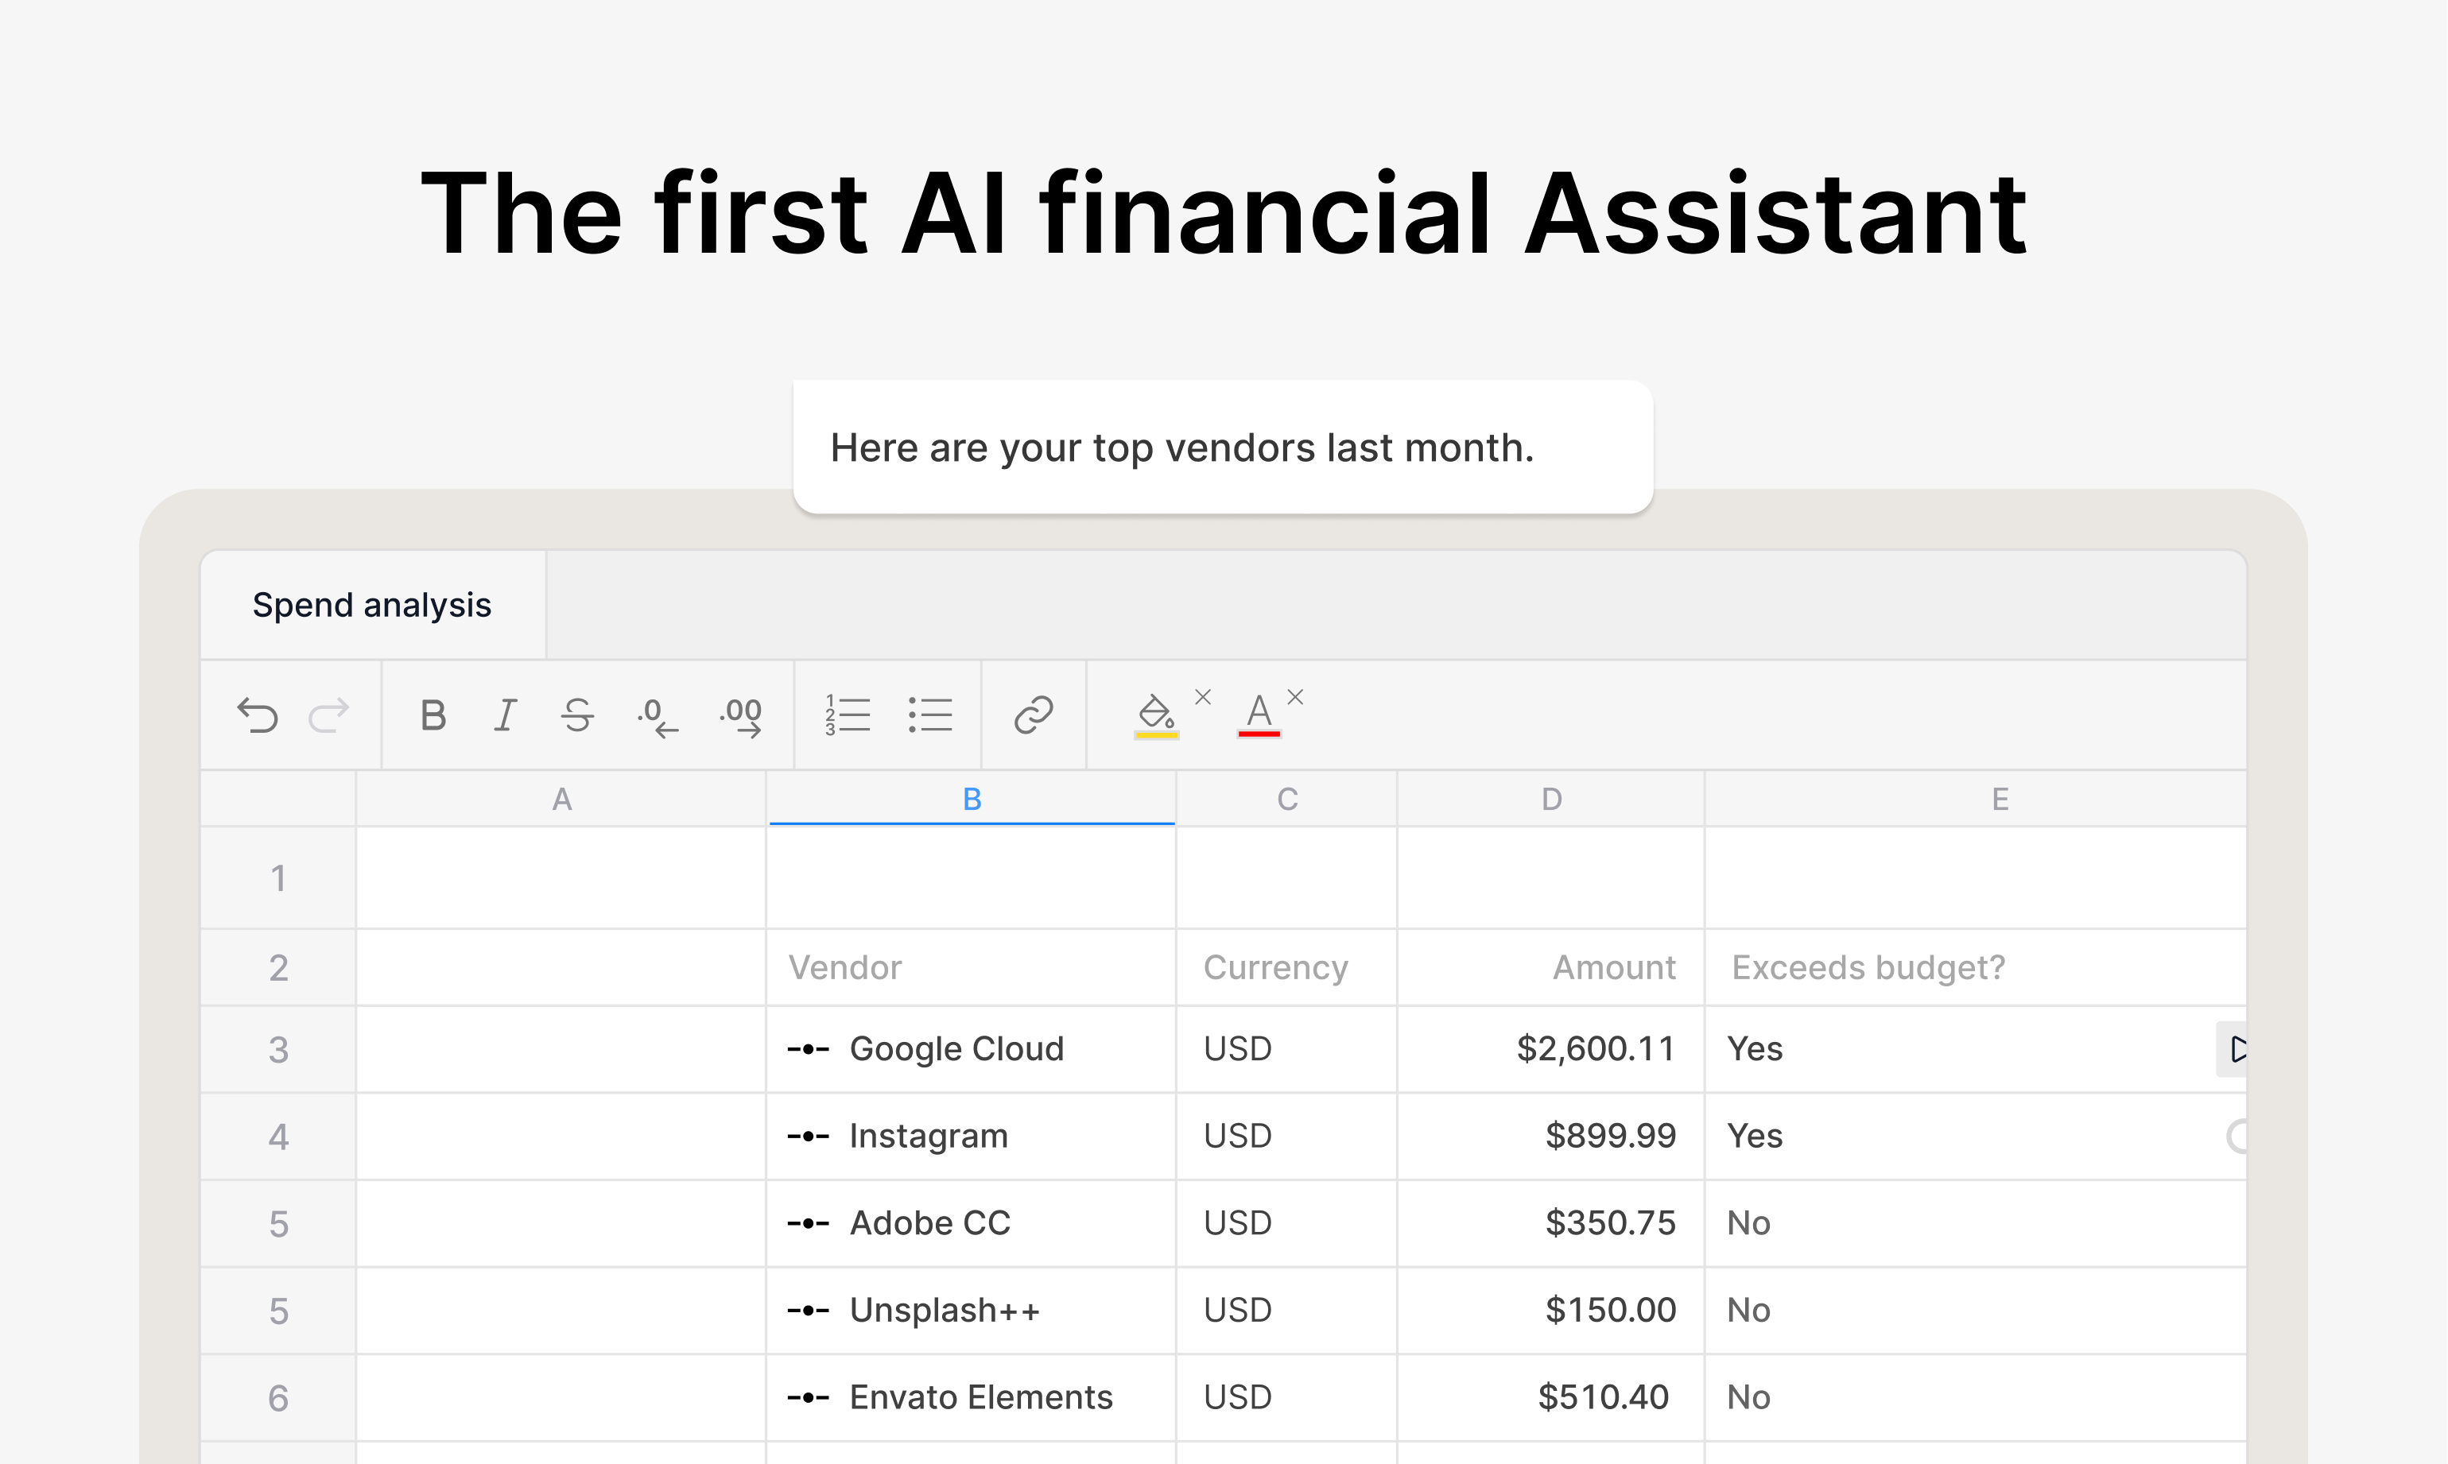The image size is (2448, 1464).
Task: Select row 6 header
Action: tap(279, 1398)
